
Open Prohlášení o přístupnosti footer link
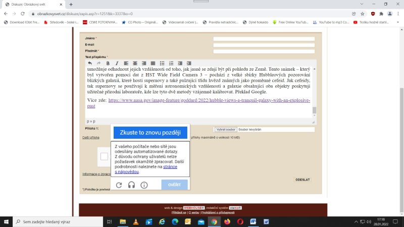(218, 212)
